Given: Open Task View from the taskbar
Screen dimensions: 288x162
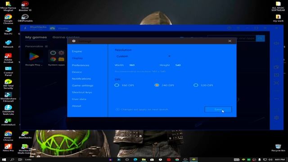Looking at the screenshot, I should 20,159.
